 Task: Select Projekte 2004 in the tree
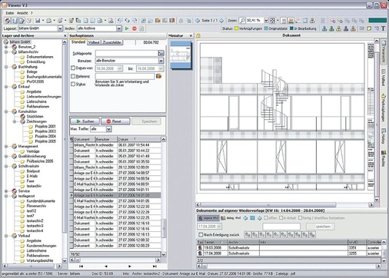pos(45,136)
